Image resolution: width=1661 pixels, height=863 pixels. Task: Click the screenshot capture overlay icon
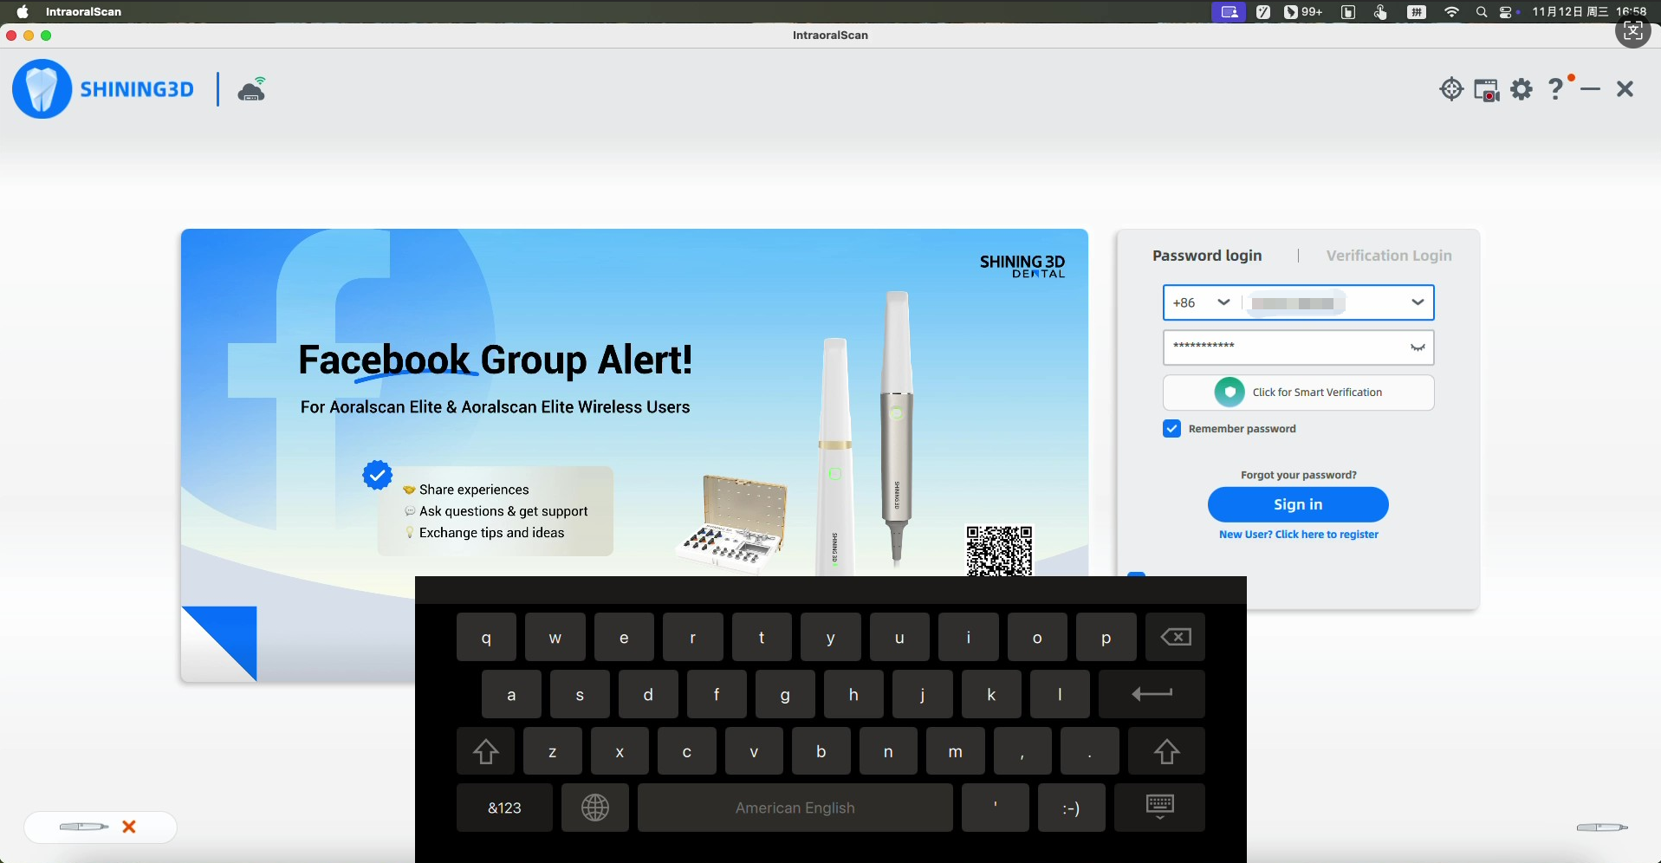tap(1634, 32)
